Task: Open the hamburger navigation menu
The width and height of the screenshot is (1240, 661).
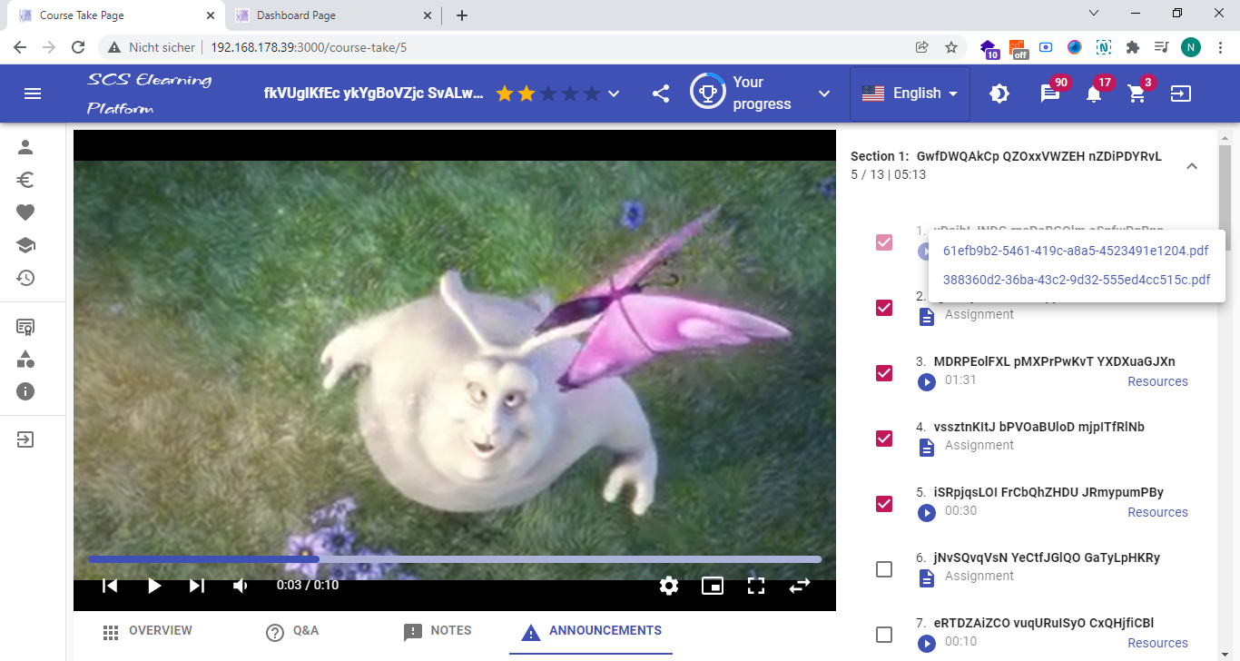Action: point(33,94)
